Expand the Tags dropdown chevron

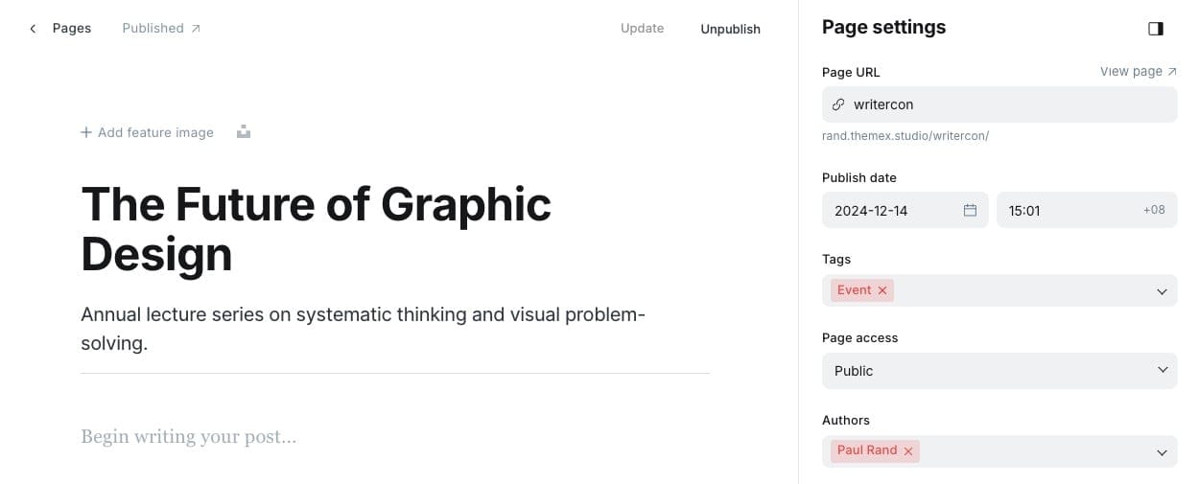pos(1162,291)
